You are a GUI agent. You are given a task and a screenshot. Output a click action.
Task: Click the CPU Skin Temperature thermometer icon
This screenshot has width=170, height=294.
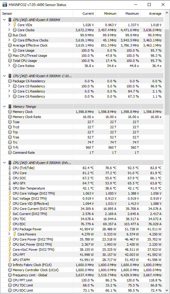click(10, 188)
